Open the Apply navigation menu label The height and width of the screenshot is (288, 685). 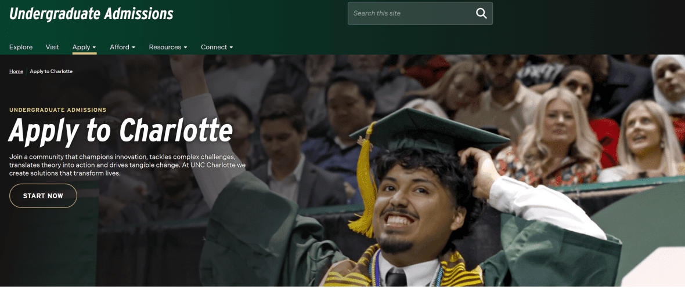click(x=81, y=47)
